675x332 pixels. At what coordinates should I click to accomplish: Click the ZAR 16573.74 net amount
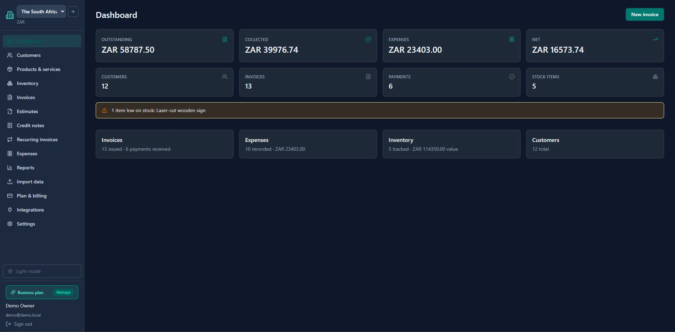click(x=558, y=50)
